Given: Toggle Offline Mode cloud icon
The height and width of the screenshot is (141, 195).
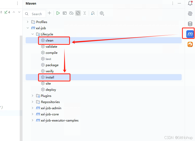Looking at the screenshot, I should tap(71, 13).
